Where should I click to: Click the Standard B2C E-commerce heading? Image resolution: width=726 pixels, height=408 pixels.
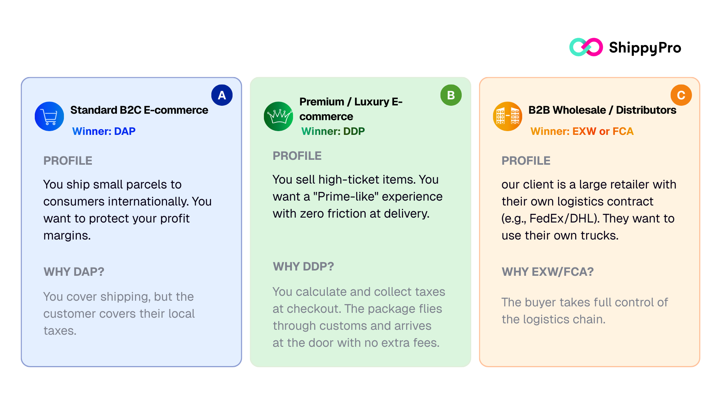point(139,110)
